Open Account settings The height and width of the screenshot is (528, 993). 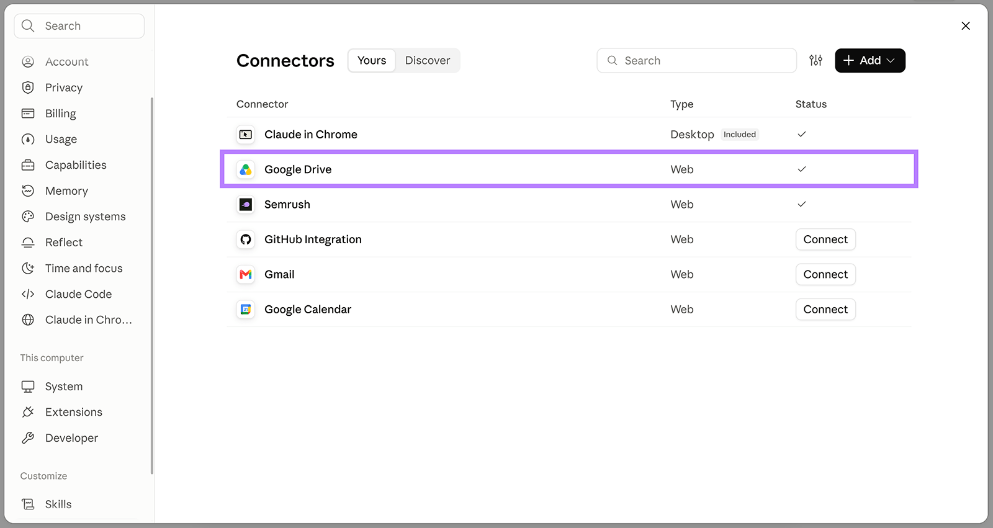pyautogui.click(x=66, y=62)
